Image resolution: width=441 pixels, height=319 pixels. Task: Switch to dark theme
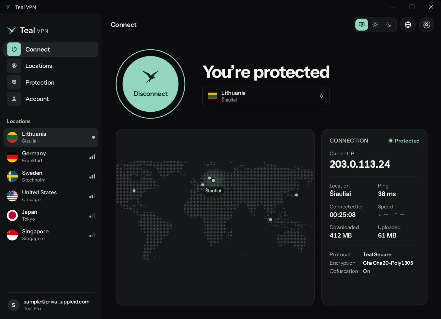click(x=389, y=25)
